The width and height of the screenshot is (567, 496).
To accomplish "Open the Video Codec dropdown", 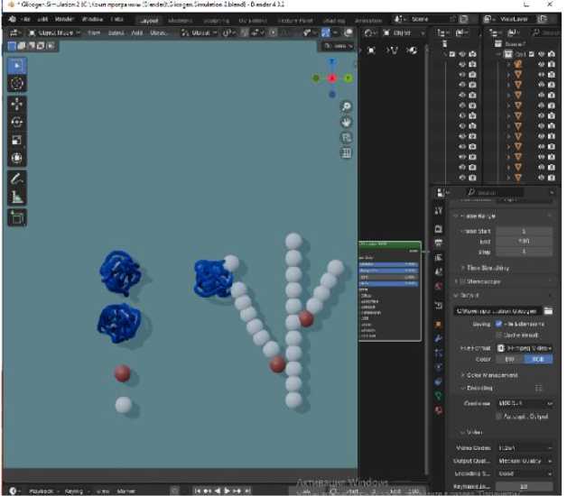I will (524, 447).
